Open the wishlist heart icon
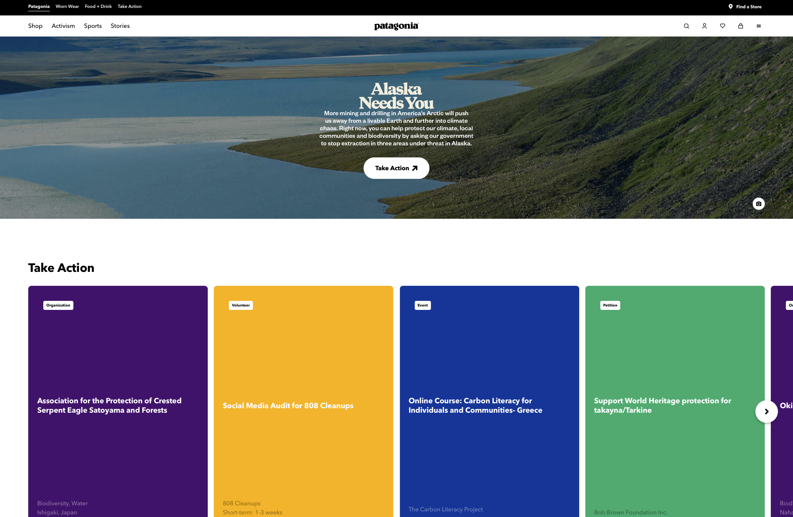 point(722,26)
